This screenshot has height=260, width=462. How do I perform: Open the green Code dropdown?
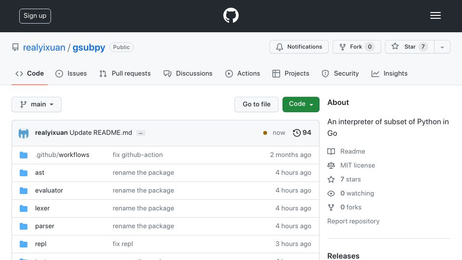[301, 104]
